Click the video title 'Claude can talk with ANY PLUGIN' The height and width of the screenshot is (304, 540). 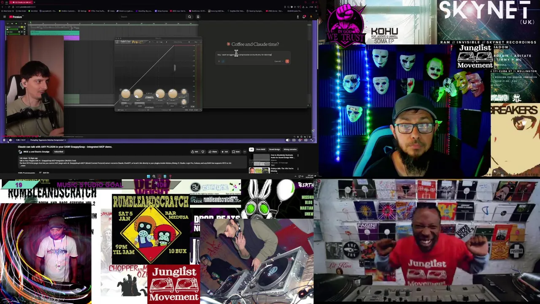(x=65, y=147)
